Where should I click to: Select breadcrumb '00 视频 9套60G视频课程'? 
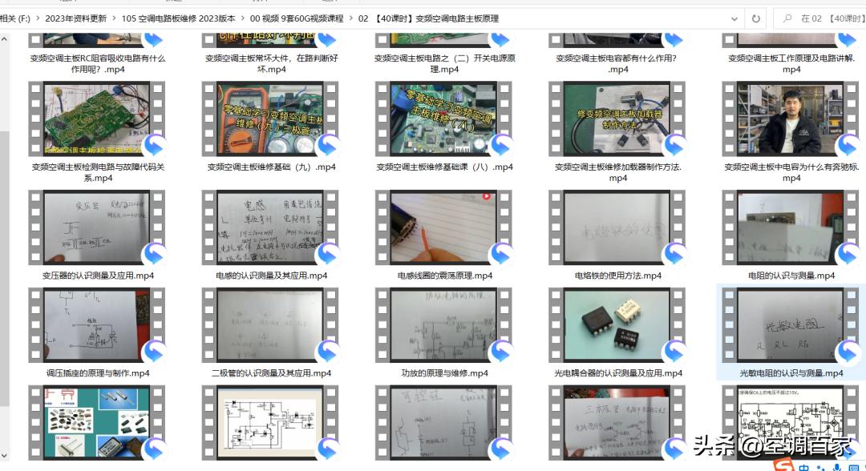point(297,18)
